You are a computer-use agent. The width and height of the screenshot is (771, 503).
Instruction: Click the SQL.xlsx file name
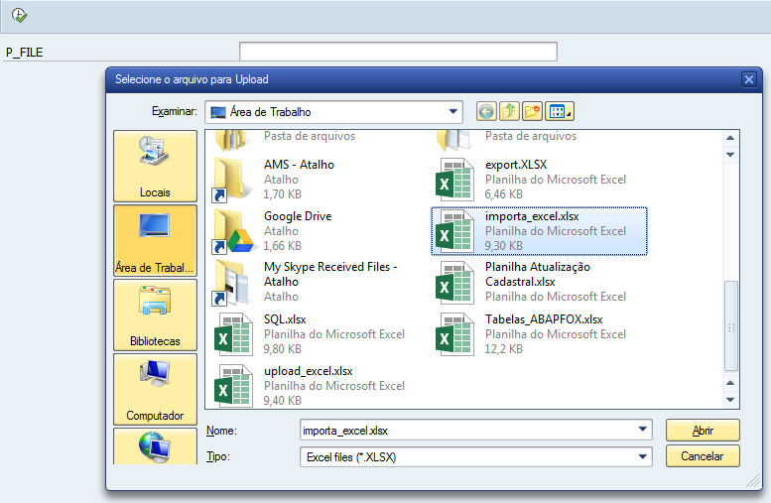pyautogui.click(x=285, y=319)
